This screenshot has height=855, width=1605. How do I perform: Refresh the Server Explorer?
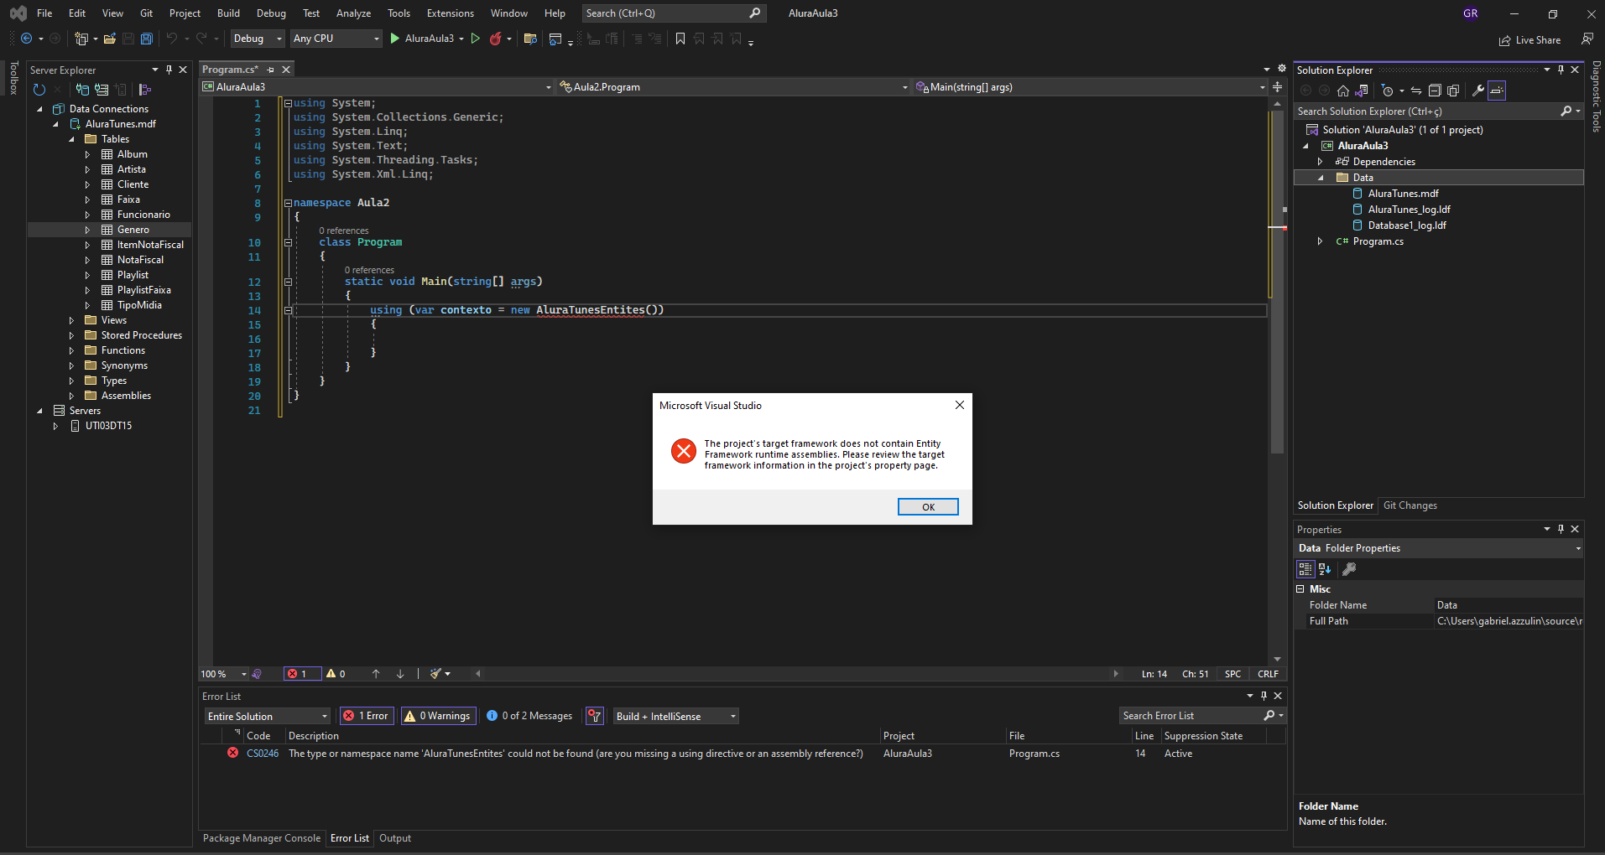pos(39,90)
